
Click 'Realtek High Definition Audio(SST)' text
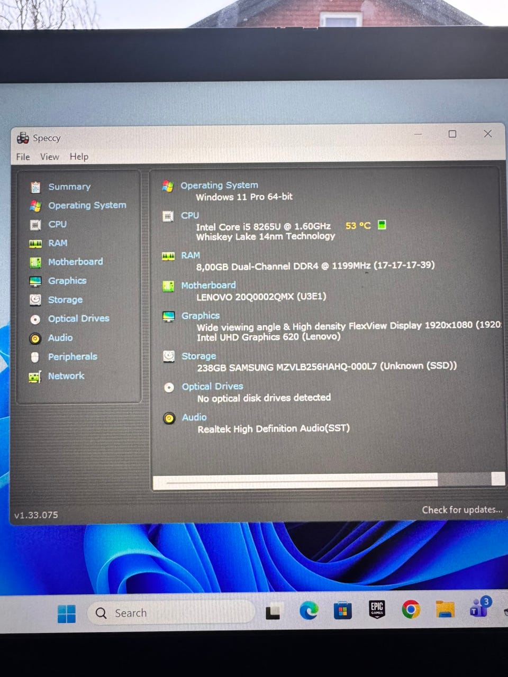click(274, 428)
